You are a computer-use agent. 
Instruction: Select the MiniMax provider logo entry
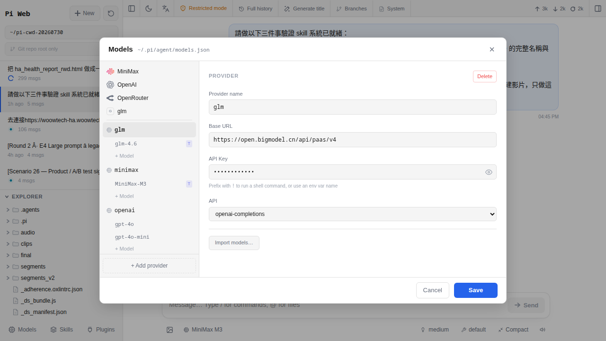pos(149,72)
